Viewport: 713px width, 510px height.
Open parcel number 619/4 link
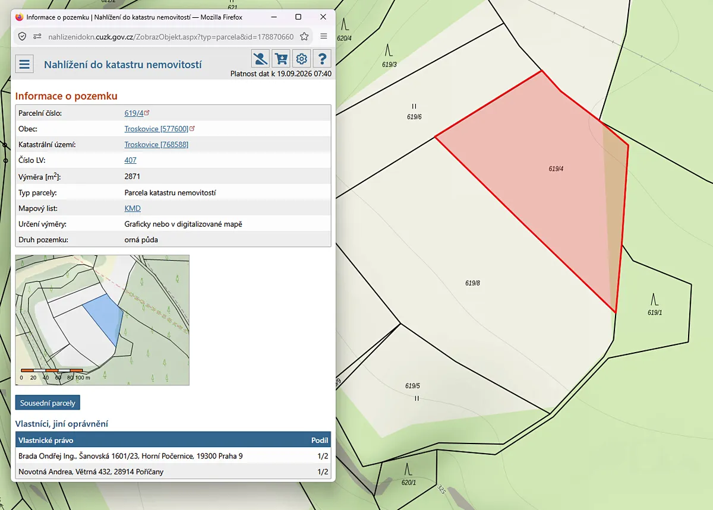coord(134,113)
